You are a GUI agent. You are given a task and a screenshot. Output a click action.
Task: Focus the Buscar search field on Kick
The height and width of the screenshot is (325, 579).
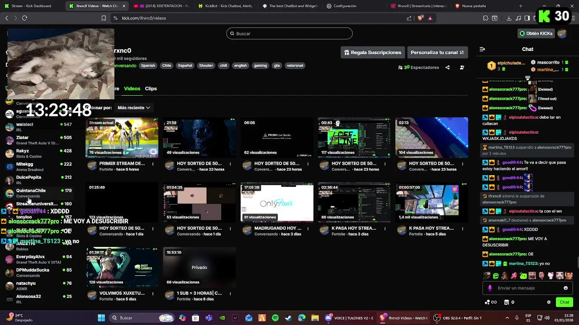[x=289, y=33]
